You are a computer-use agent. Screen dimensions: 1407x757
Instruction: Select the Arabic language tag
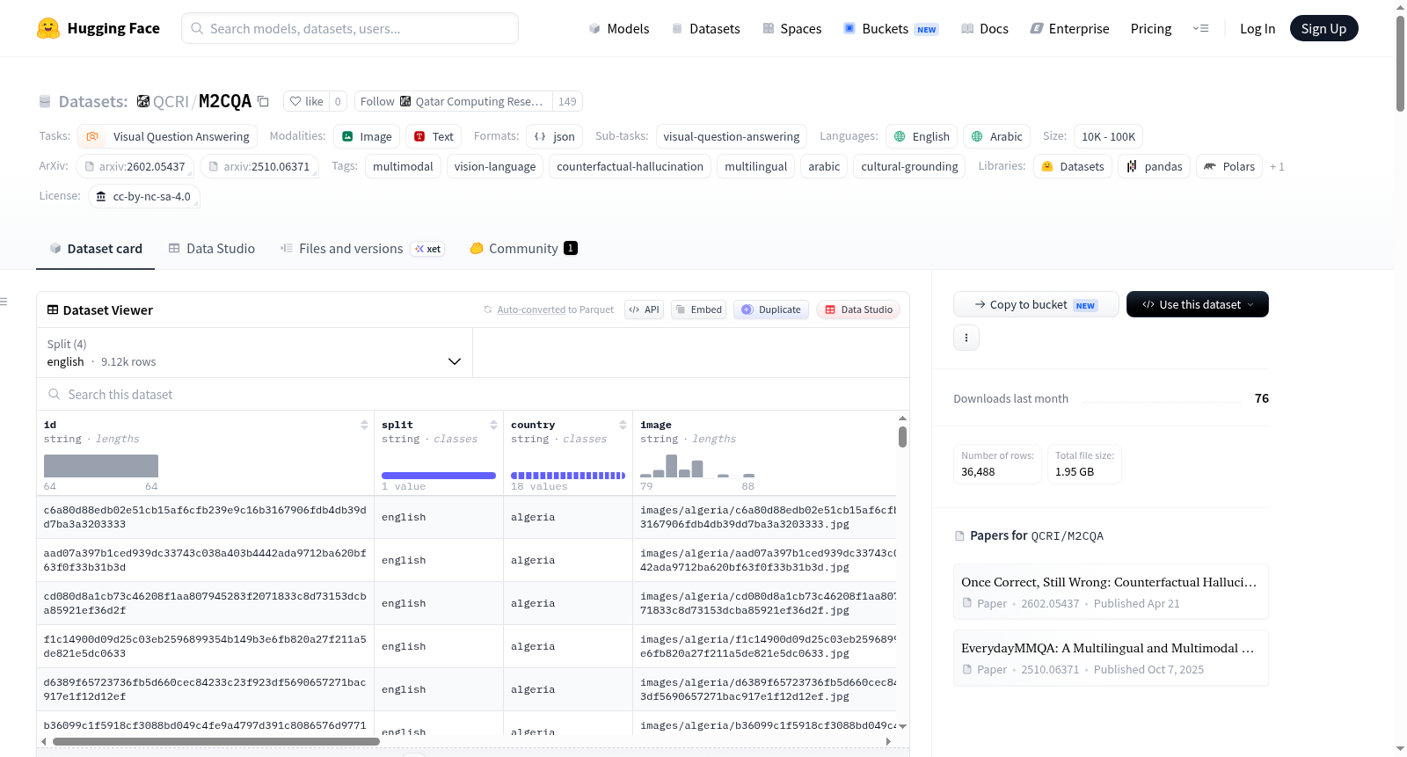997,136
